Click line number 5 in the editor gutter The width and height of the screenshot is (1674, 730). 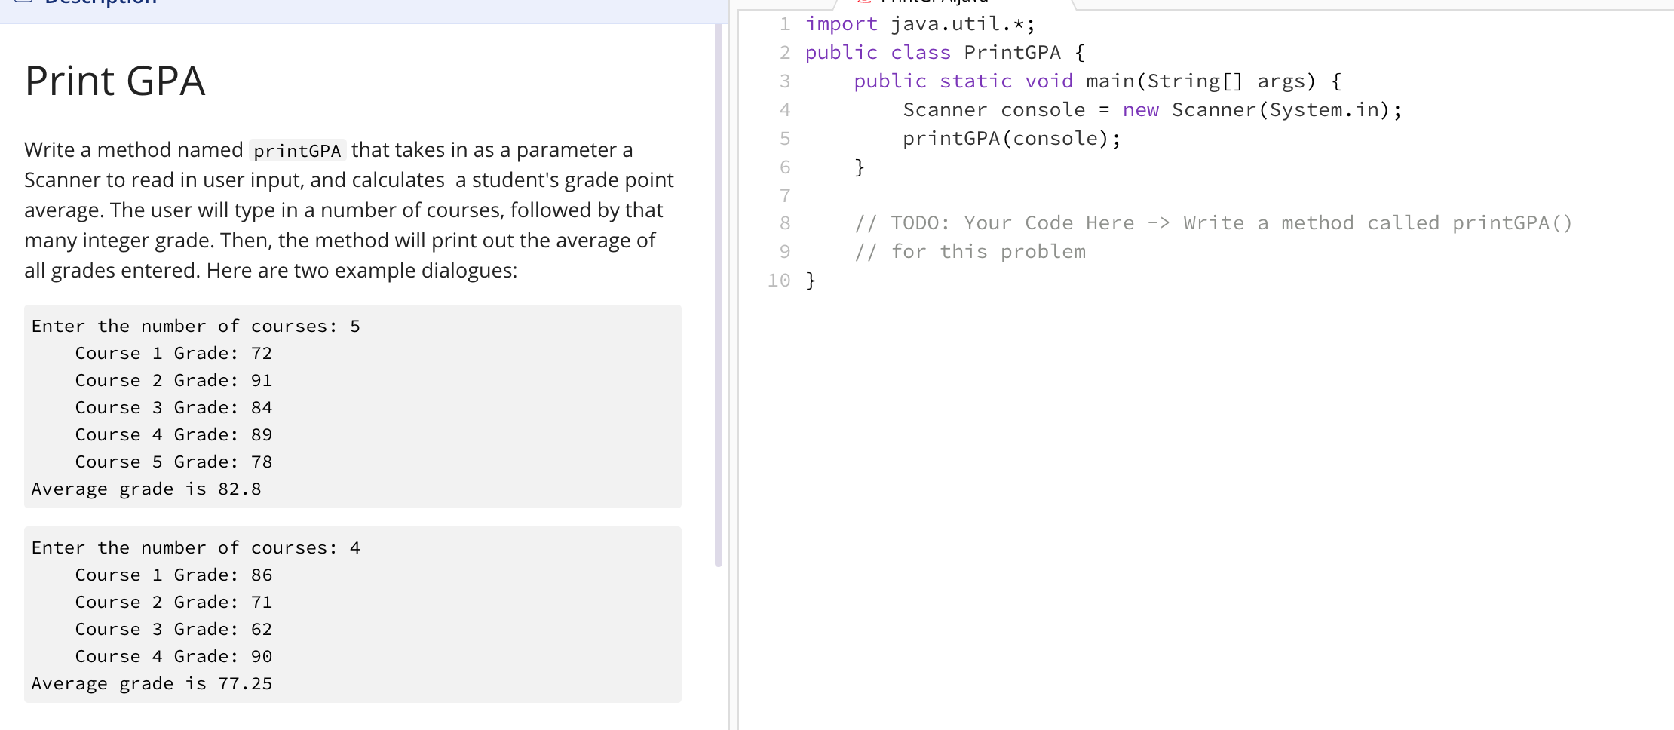pos(784,138)
